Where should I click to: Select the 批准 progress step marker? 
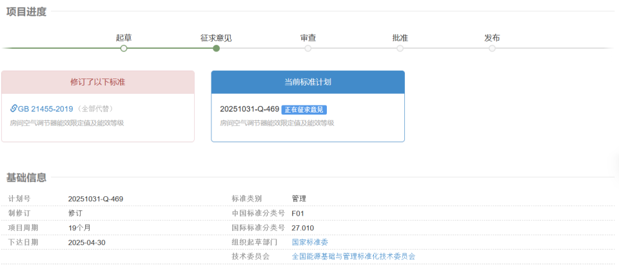pyautogui.click(x=400, y=48)
